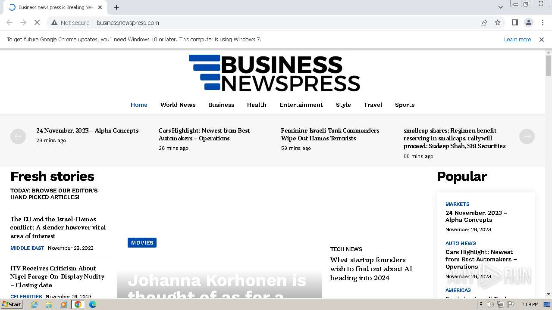Show hidden tray icons arrow
Screen dimensions: 552x310
[481, 304]
